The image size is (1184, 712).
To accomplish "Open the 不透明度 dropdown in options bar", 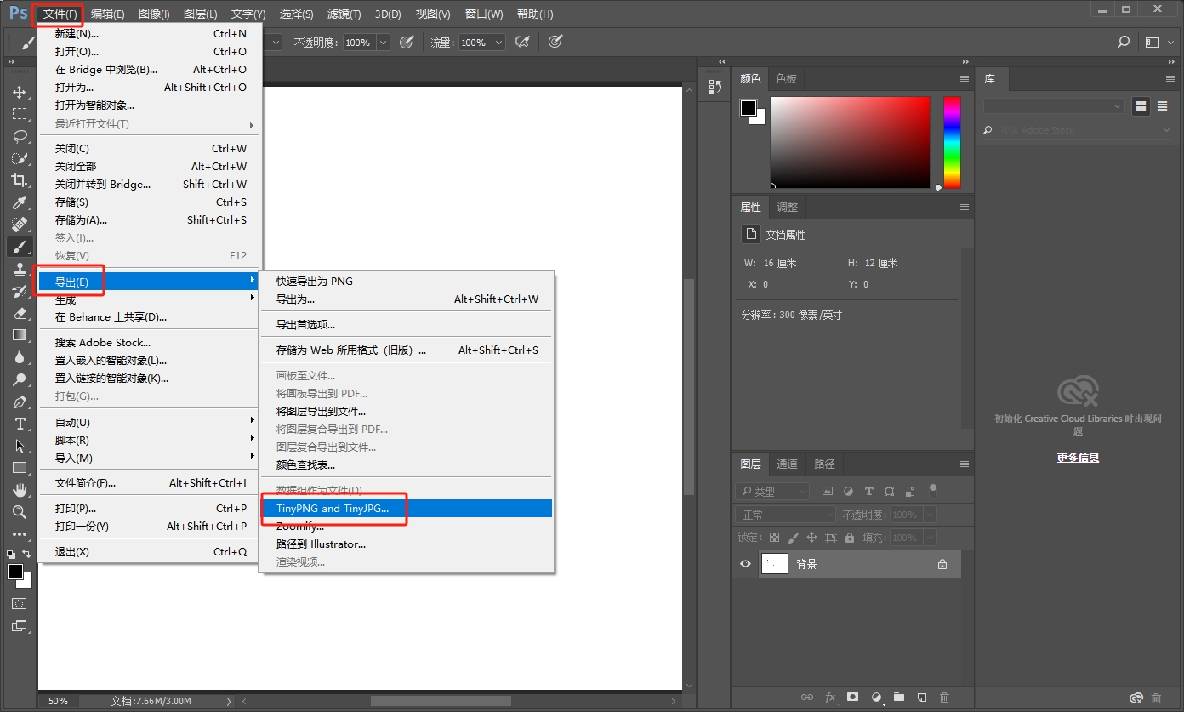I will click(x=383, y=43).
